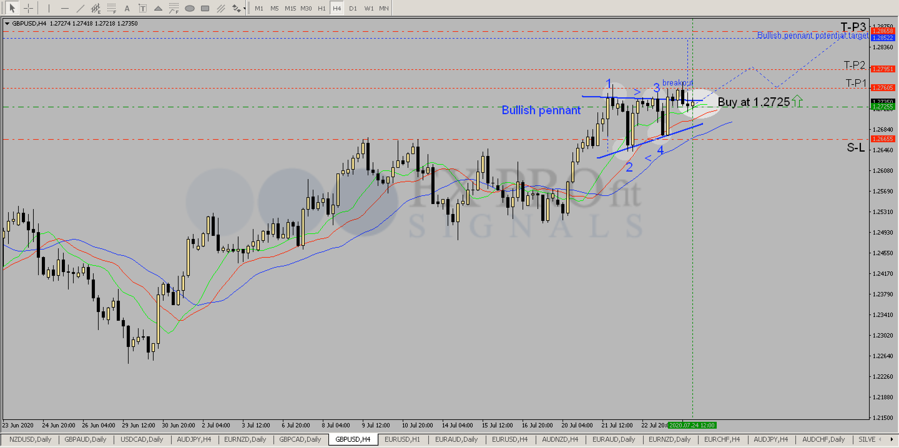The height and width of the screenshot is (448, 899).
Task: Click the M1 timeframe button
Action: [259, 8]
